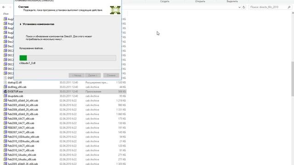Image resolution: width=294 pixels, height=165 pixels.
Task: Click the Feb2010_XACT_x86.cab file icon
Action: (x=5, y=150)
